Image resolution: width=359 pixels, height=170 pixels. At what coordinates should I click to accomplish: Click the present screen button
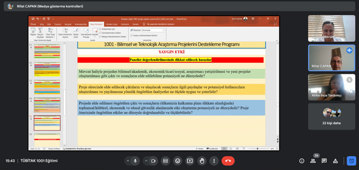click(190, 161)
